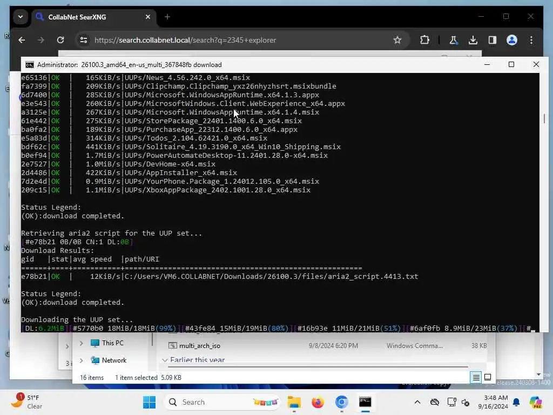
Task: Click the taskbar Search box
Action: [222, 402]
